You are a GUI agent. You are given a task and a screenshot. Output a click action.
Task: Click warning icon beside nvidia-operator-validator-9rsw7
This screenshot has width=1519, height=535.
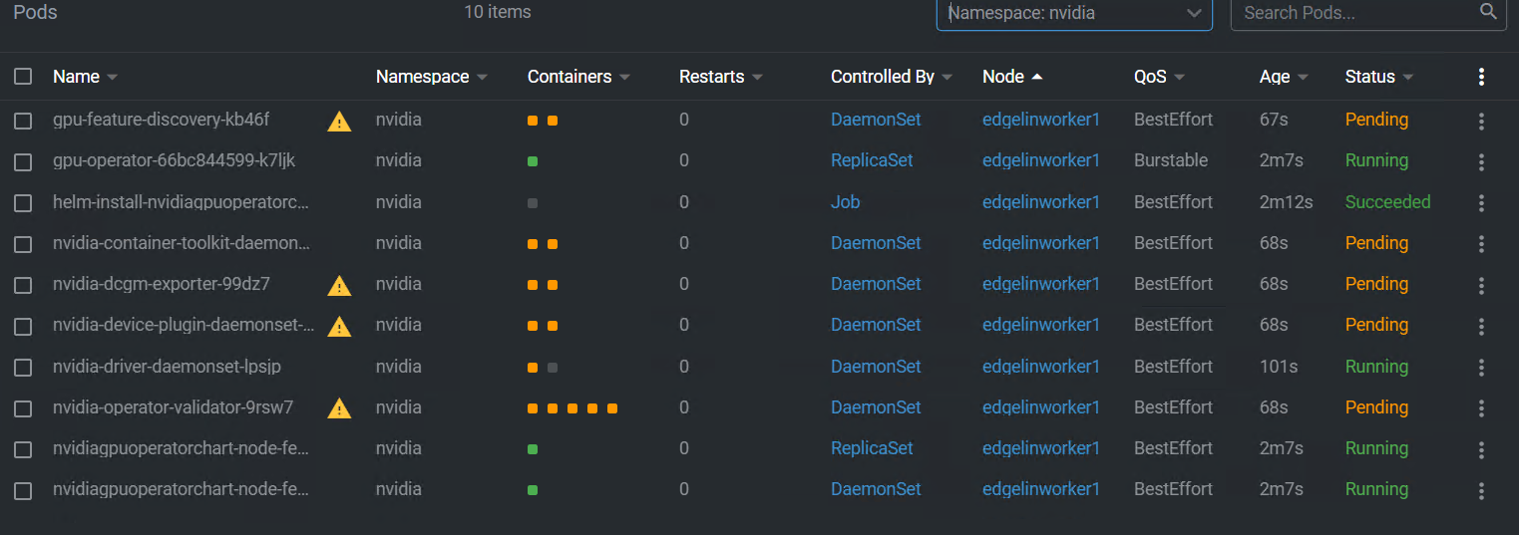click(x=339, y=407)
